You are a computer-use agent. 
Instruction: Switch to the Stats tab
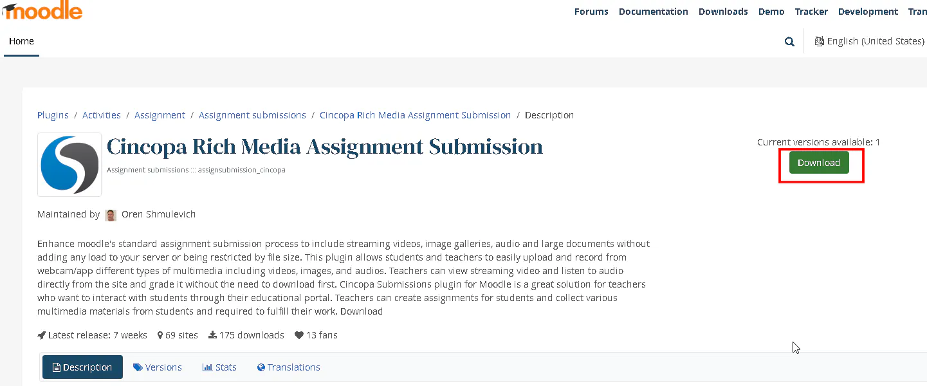point(219,367)
